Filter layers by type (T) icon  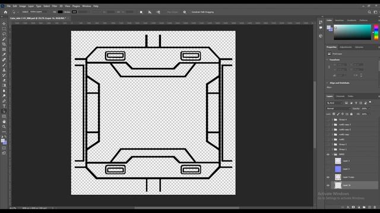pos(356,103)
